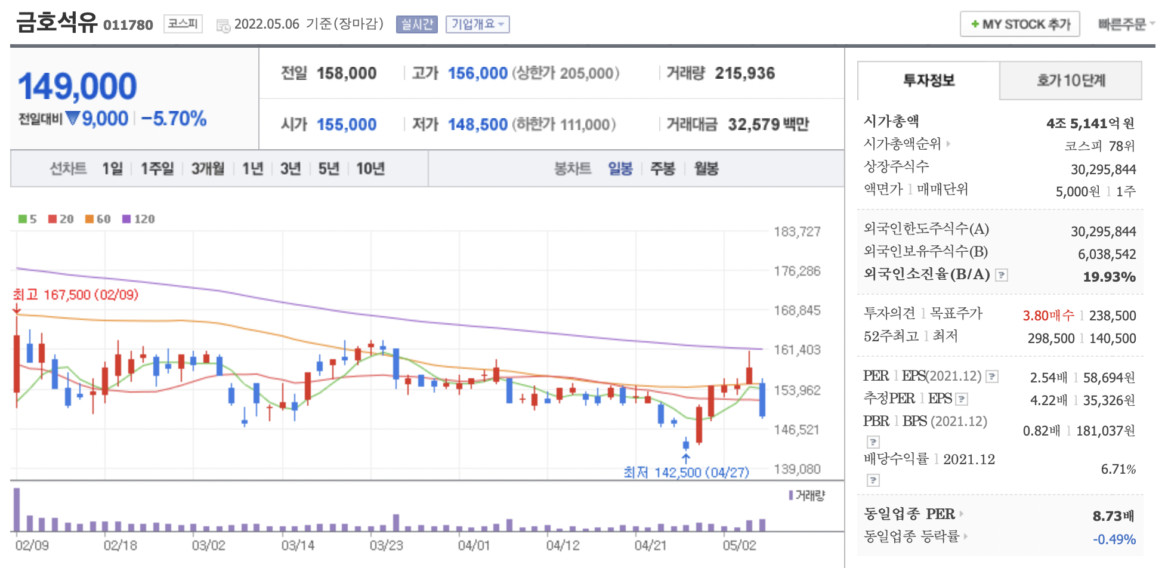Click the purple 120-day moving average legend
Viewport: 1168px width, 568px height.
point(138,219)
